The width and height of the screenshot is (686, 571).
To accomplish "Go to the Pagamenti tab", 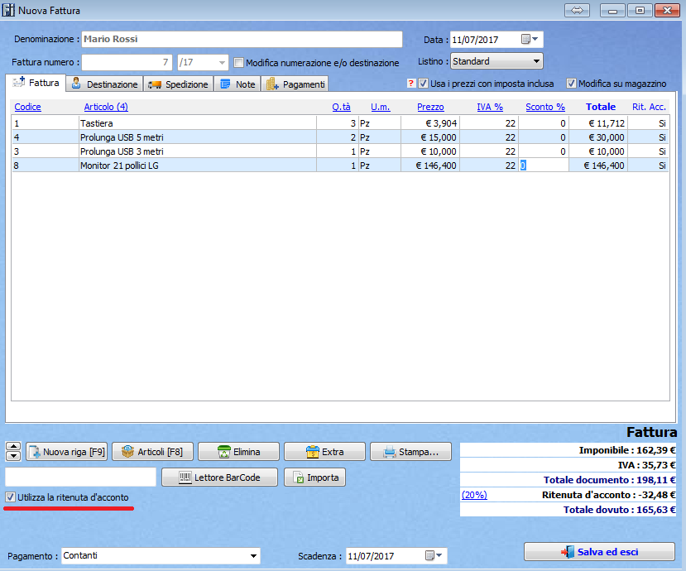I will tap(295, 84).
